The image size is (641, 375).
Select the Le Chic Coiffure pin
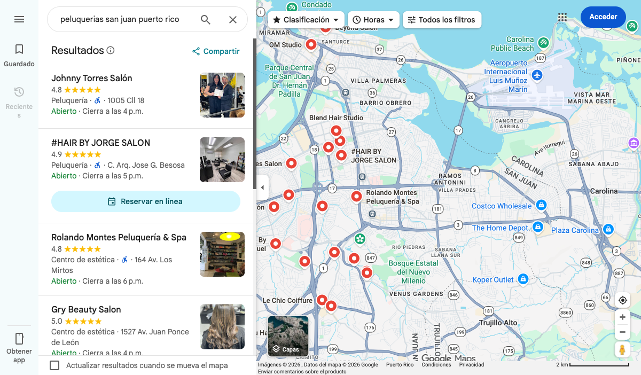tap(322, 301)
